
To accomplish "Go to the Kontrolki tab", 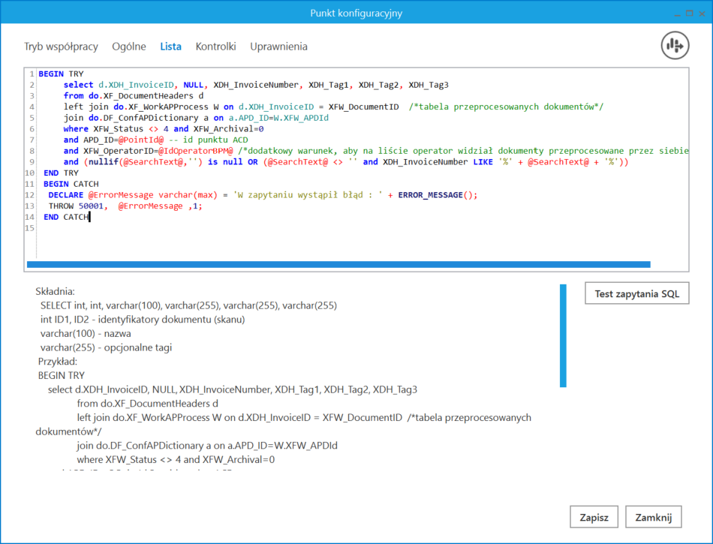I will [x=215, y=47].
